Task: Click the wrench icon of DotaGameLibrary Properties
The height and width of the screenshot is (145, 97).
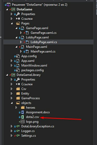Action: coord(18,80)
